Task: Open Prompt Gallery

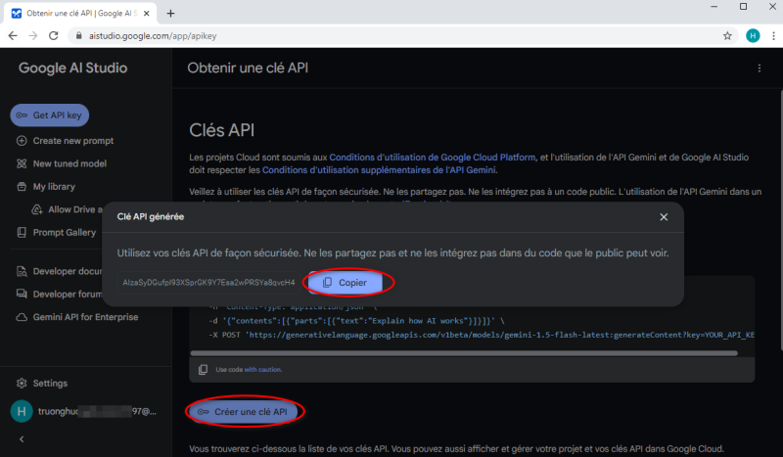Action: point(57,233)
